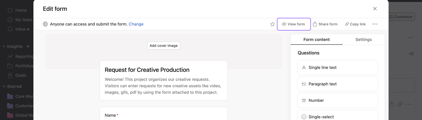Add a Paragraph text question

pos(338,84)
